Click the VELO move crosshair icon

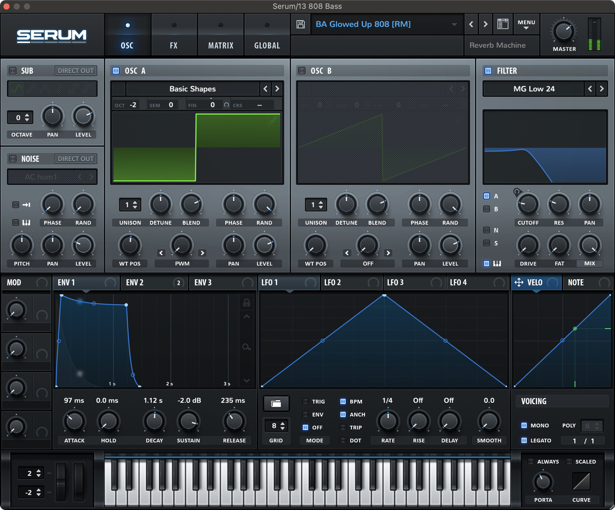519,282
